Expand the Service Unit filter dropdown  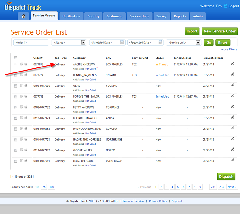tap(198, 43)
